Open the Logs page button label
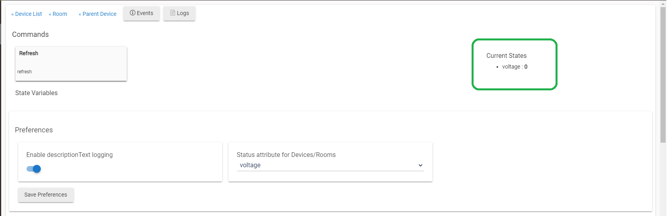 pos(183,13)
